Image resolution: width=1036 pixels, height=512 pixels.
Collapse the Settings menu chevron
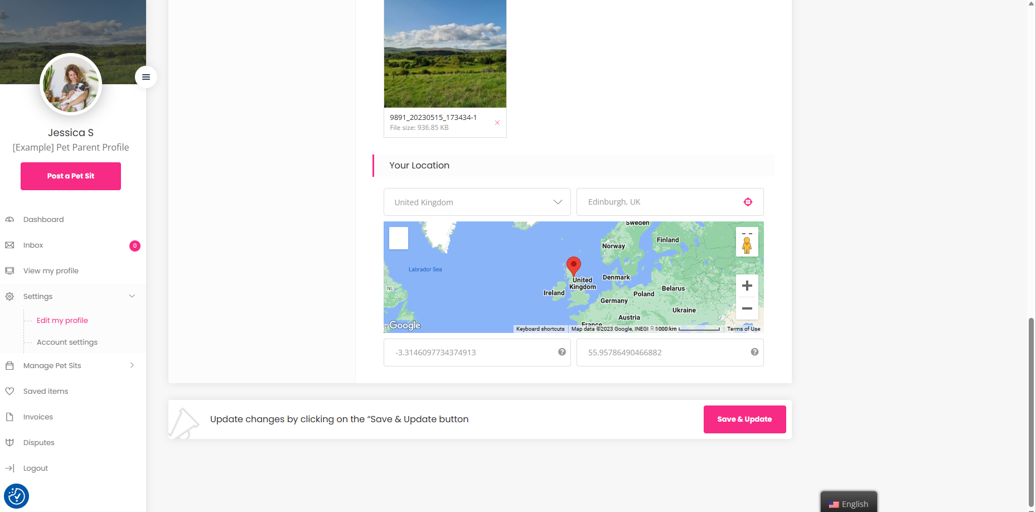(x=132, y=296)
